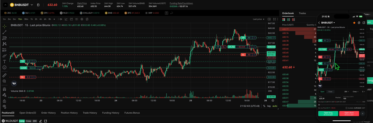Show both bids and asks orderbook view

click(x=284, y=19)
